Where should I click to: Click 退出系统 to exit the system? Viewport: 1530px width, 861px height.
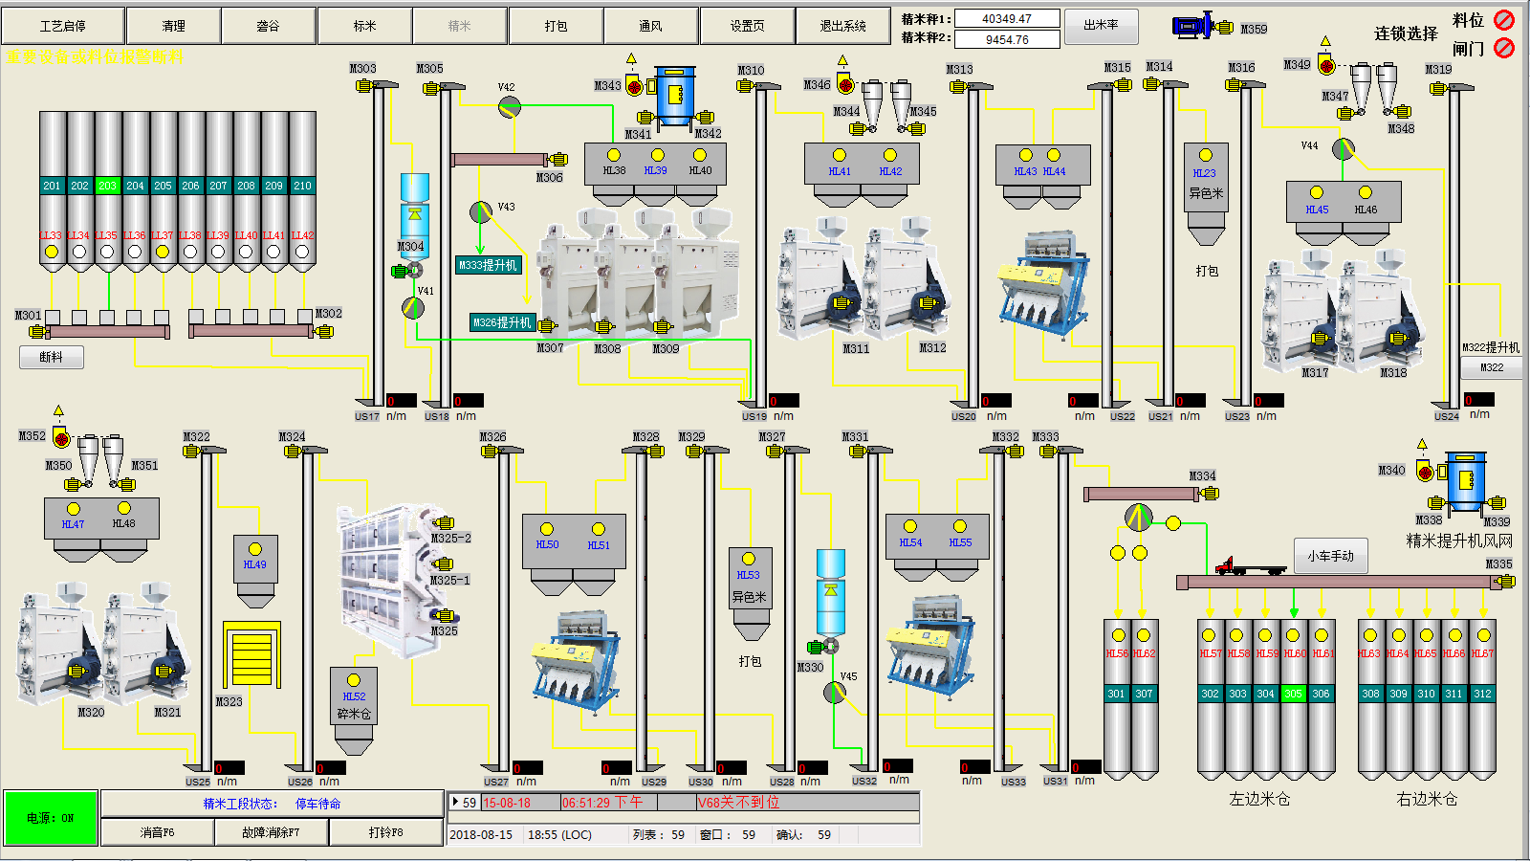tap(842, 26)
